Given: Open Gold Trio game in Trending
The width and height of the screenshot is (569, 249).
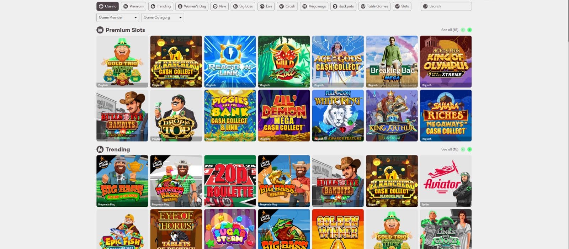Looking at the screenshot, I should tap(392, 229).
